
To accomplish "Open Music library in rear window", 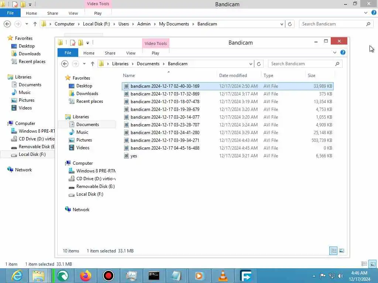I will [25, 92].
